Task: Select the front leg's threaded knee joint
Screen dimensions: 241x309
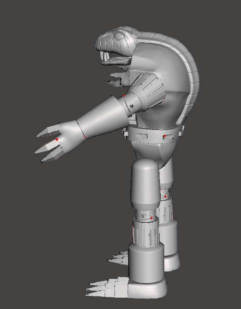Action: click(x=146, y=215)
